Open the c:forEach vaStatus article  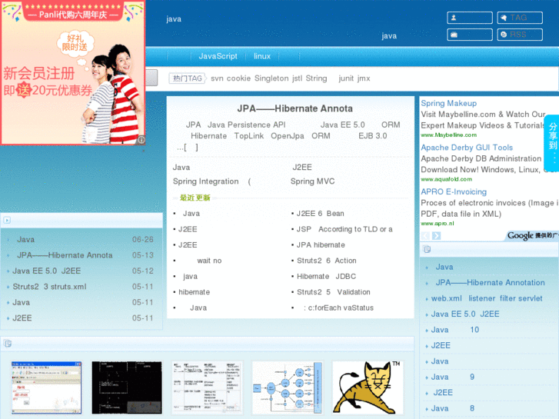point(338,308)
